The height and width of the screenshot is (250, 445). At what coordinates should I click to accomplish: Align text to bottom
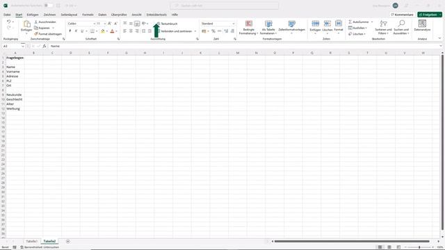(x=137, y=24)
